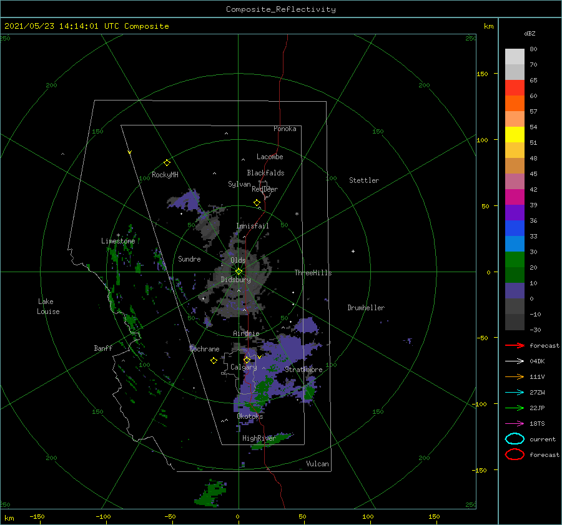Click the Banff label
Image resolution: width=562 pixels, height=525 pixels.
[103, 348]
